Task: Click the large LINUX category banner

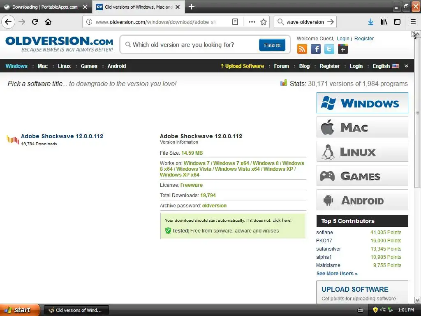Action: pos(362,151)
